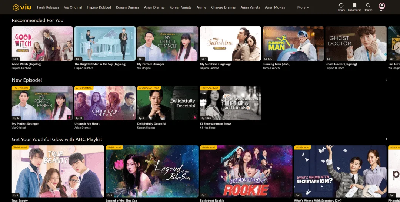The image size is (400, 202).
Task: Open the Filipino Dubbed menu
Action: point(99,7)
